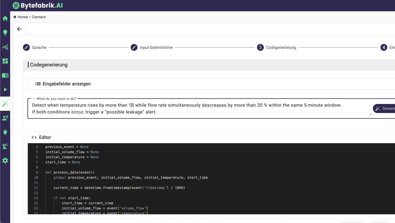Open the plug connect sidebar icon
The height and width of the screenshot is (223, 395).
(x=5, y=132)
